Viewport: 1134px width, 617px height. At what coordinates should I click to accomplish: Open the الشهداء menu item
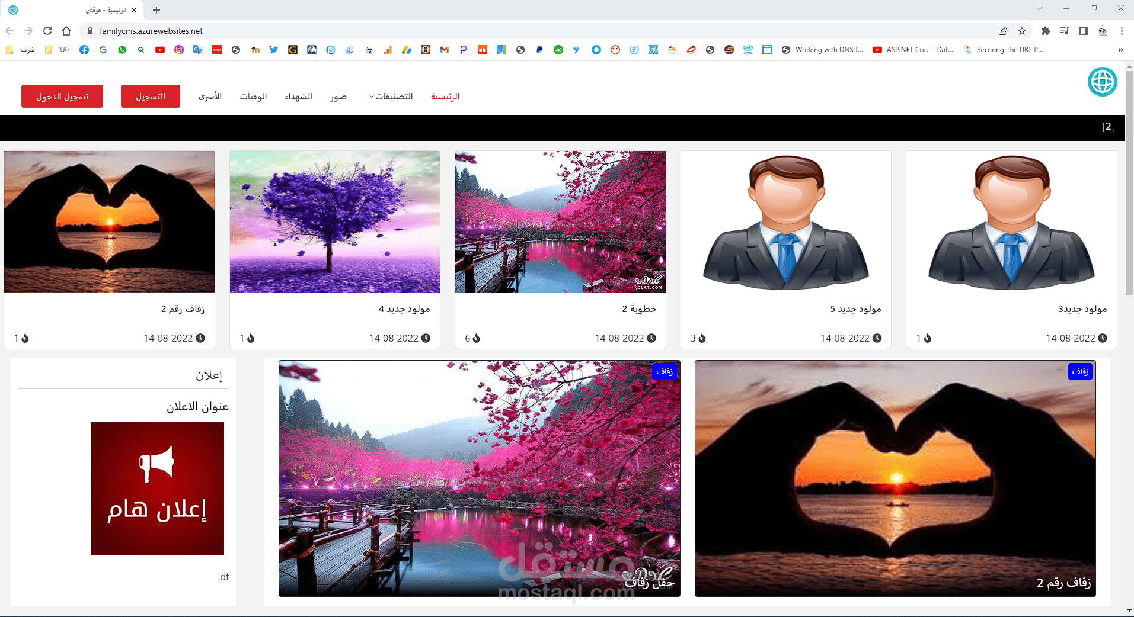point(298,97)
